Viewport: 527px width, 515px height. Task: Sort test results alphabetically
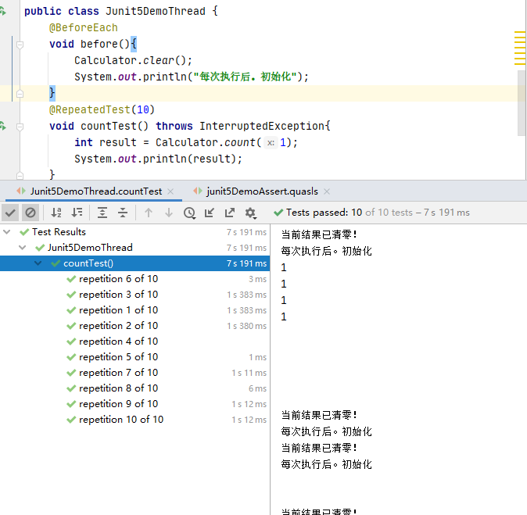(x=56, y=213)
